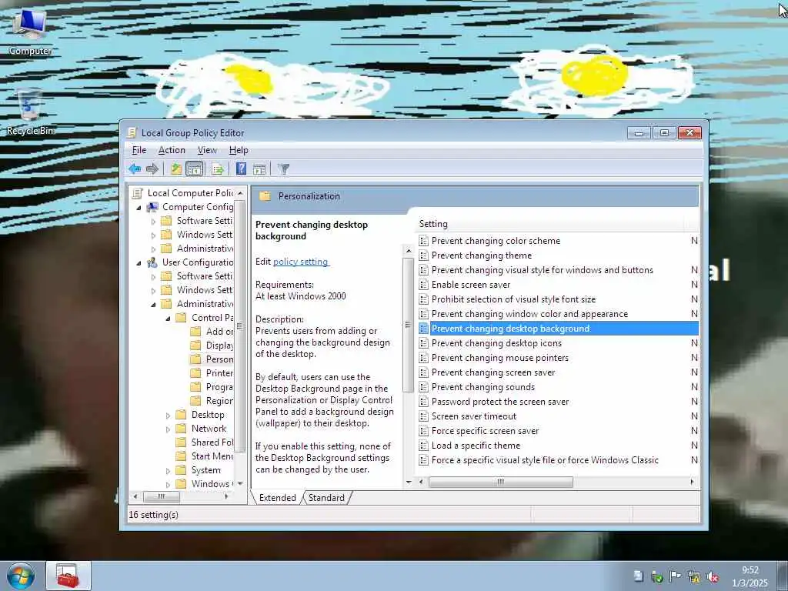Click the Forward arrow toolbar icon

pyautogui.click(x=152, y=169)
